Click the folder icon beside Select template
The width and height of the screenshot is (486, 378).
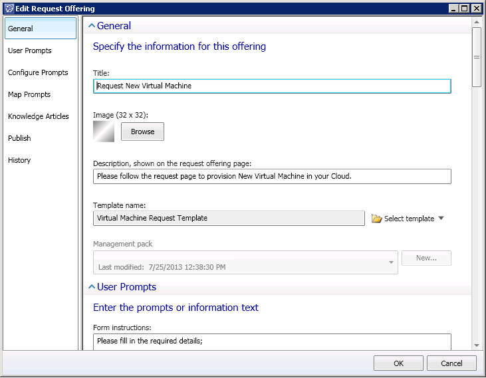tap(376, 219)
